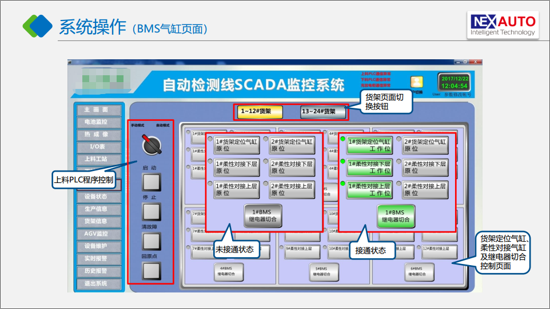The height and width of the screenshot is (309, 550).
Task: Minimize the SCADA window
Action: pos(457,62)
